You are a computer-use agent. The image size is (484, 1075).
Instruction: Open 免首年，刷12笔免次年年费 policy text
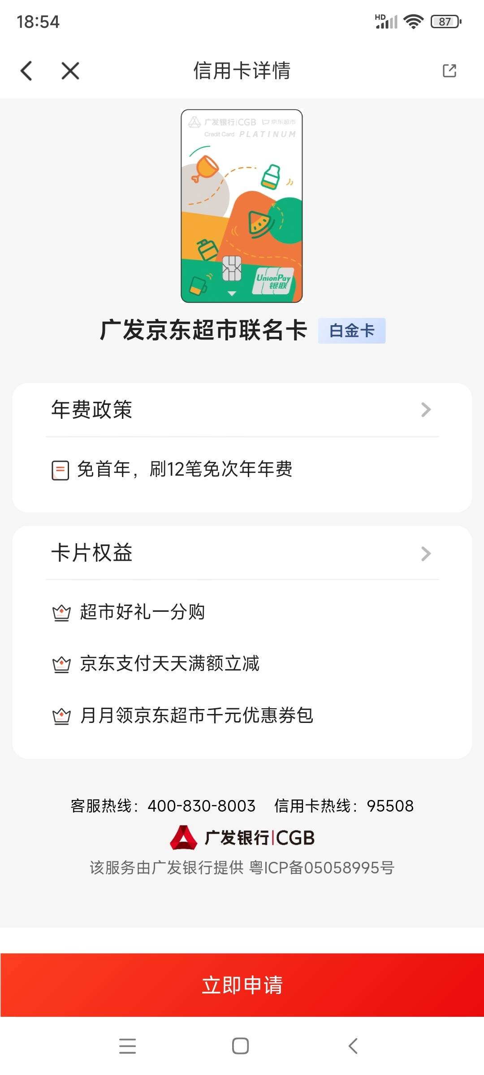(x=185, y=469)
